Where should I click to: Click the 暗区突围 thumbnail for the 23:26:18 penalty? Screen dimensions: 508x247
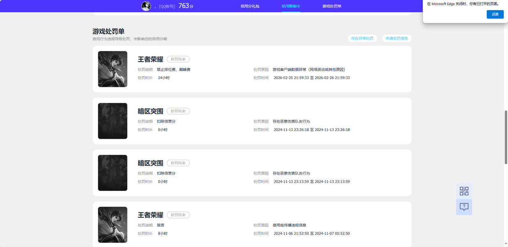(113, 121)
